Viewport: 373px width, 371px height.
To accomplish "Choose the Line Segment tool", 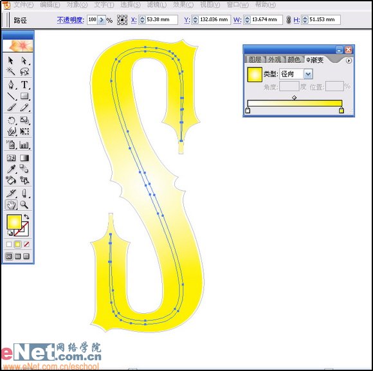I will pos(11,96).
